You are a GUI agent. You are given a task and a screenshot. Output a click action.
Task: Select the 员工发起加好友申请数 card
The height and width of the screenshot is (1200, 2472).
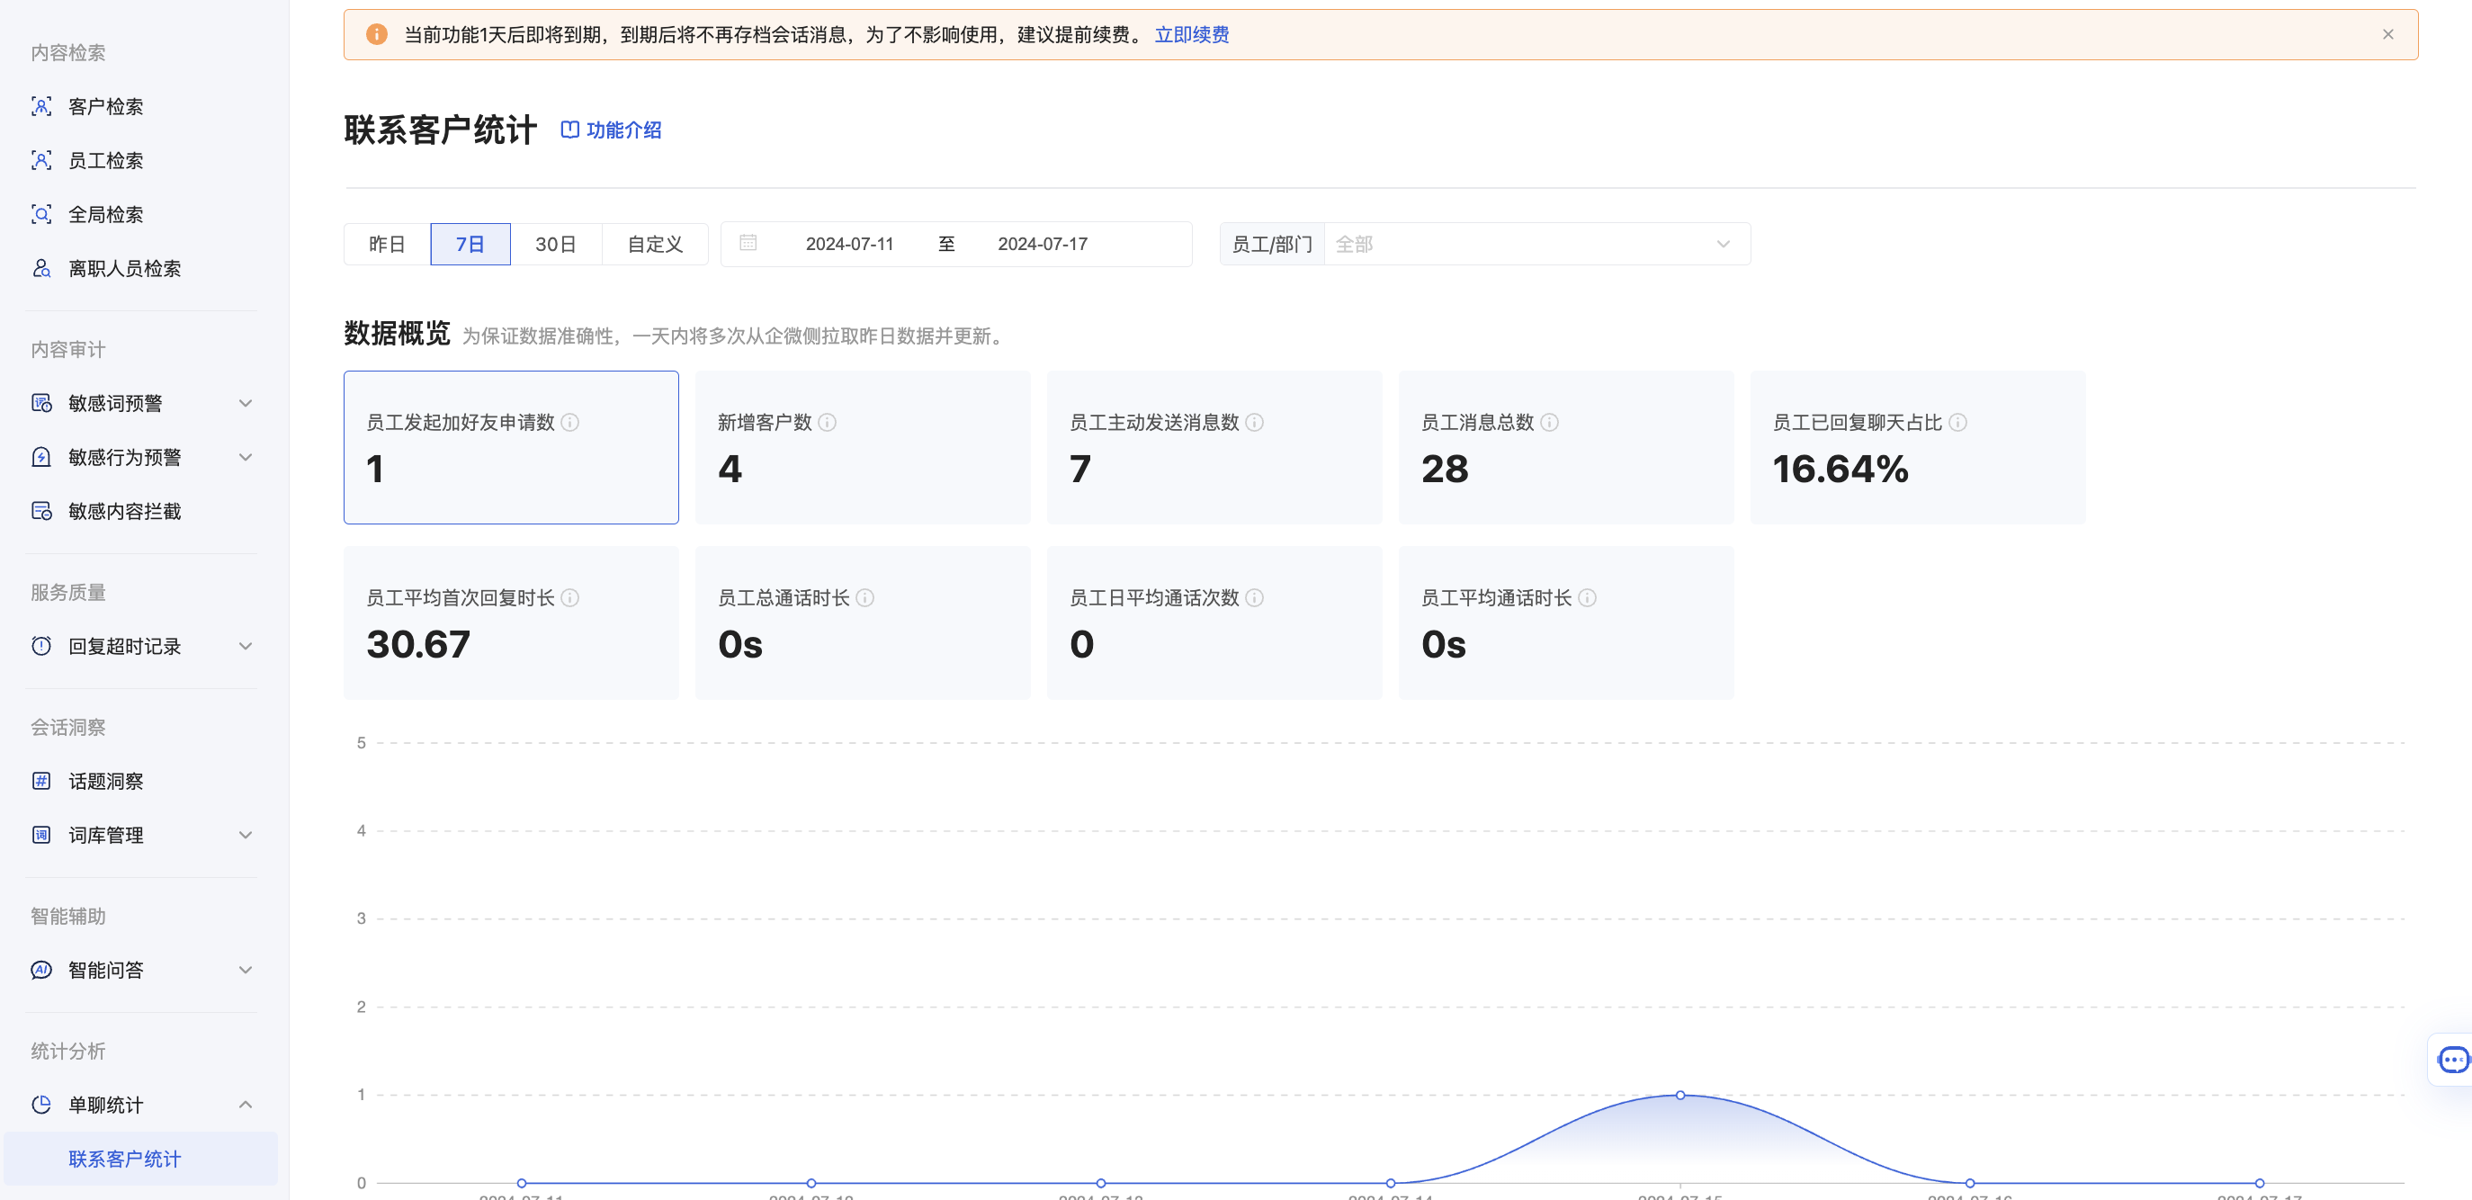click(511, 447)
